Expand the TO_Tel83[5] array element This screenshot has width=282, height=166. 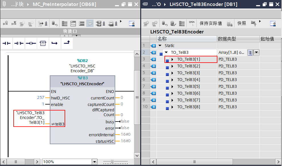click(172, 86)
